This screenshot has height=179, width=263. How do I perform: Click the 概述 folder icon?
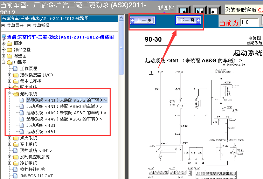coord(9,43)
